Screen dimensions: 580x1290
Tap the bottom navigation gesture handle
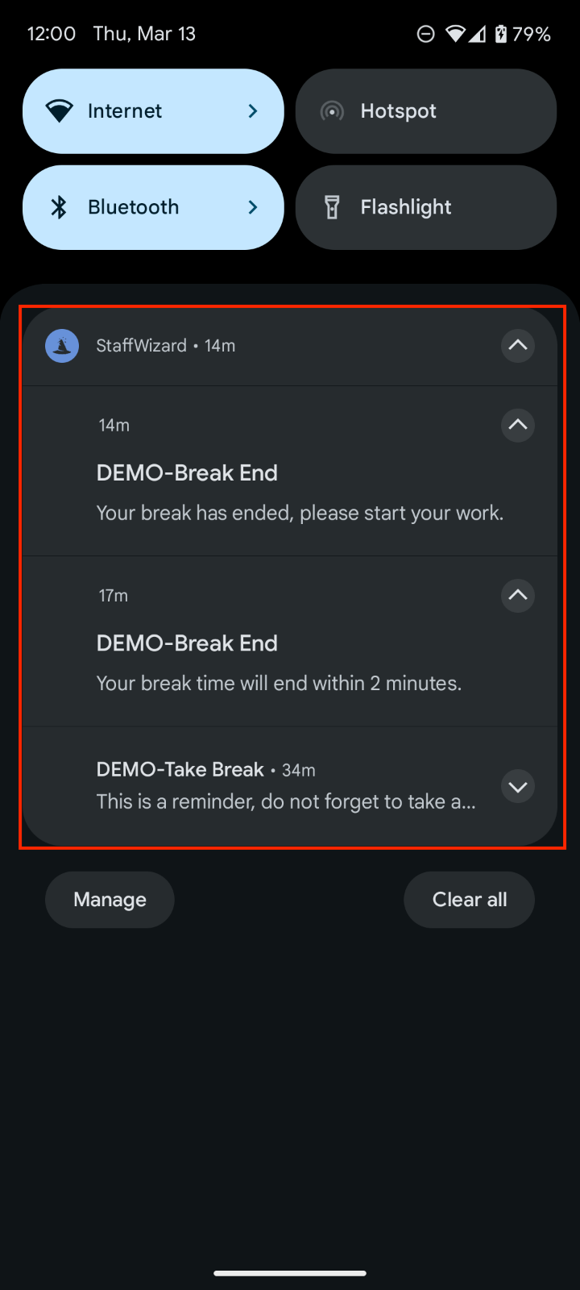pyautogui.click(x=290, y=1274)
